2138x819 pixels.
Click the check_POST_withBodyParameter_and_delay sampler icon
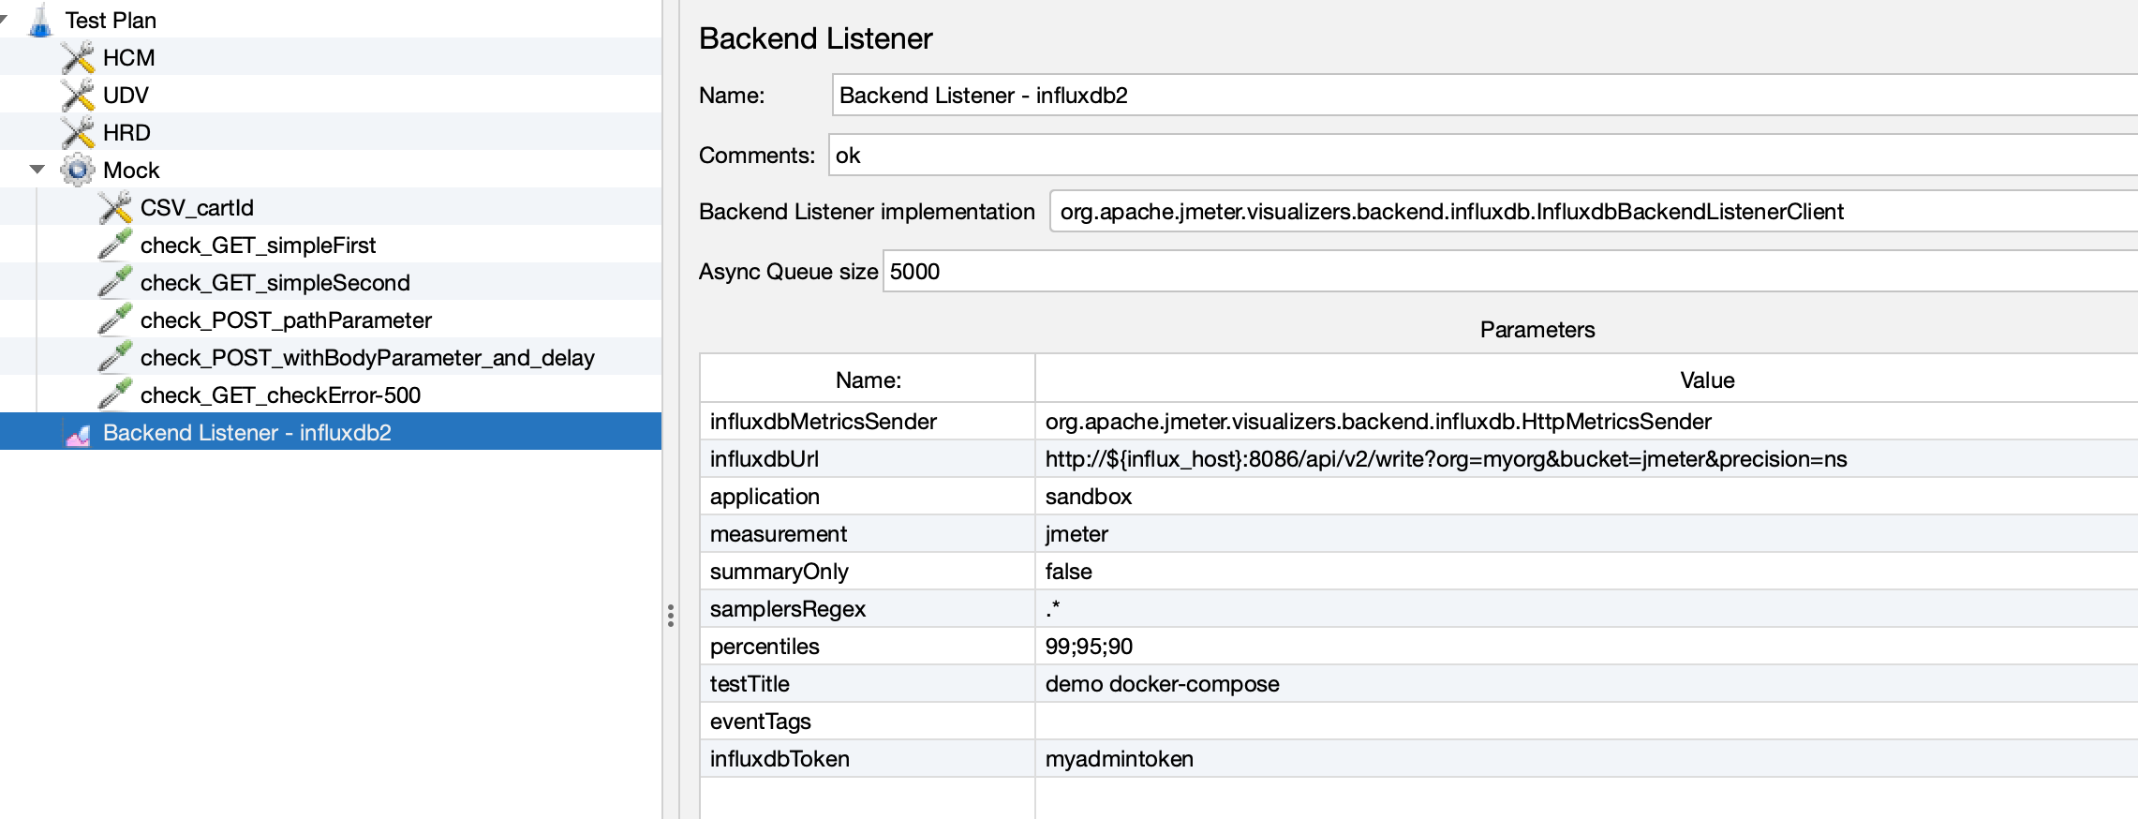[x=115, y=357]
